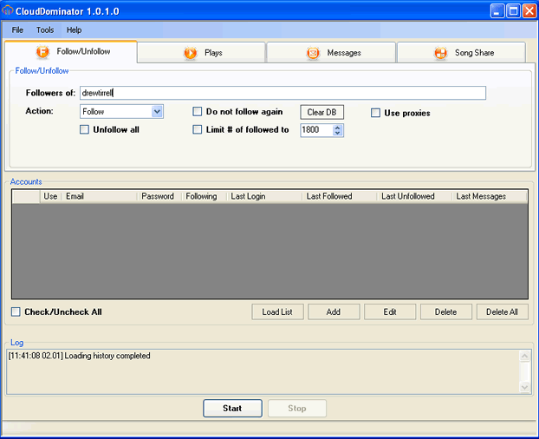Click the Email column header

(x=100, y=196)
